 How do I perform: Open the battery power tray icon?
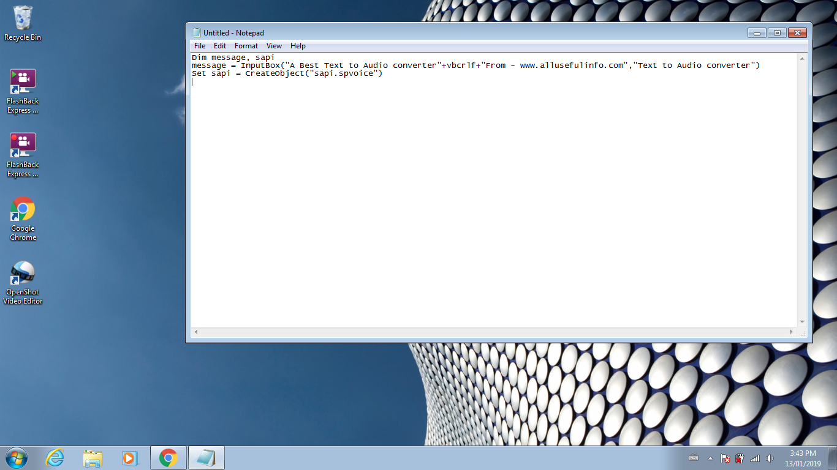click(x=740, y=458)
